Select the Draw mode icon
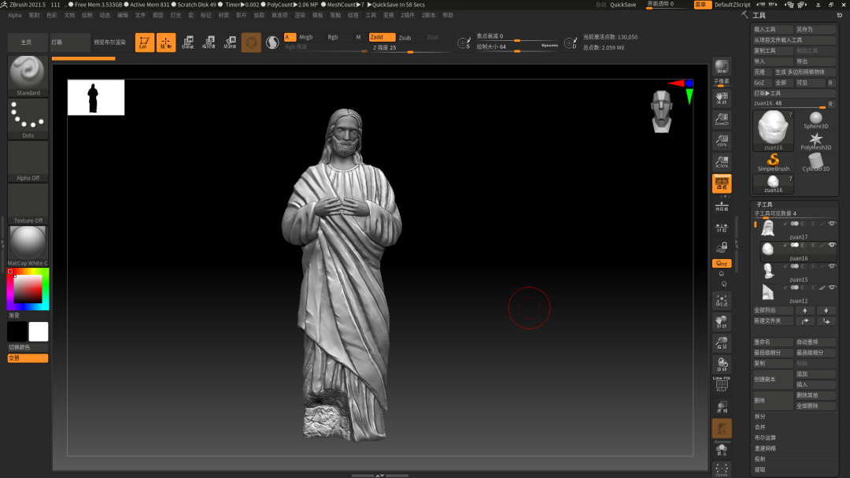This screenshot has height=478, width=850. coord(166,43)
